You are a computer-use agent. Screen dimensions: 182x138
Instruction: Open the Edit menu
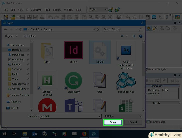13,10
